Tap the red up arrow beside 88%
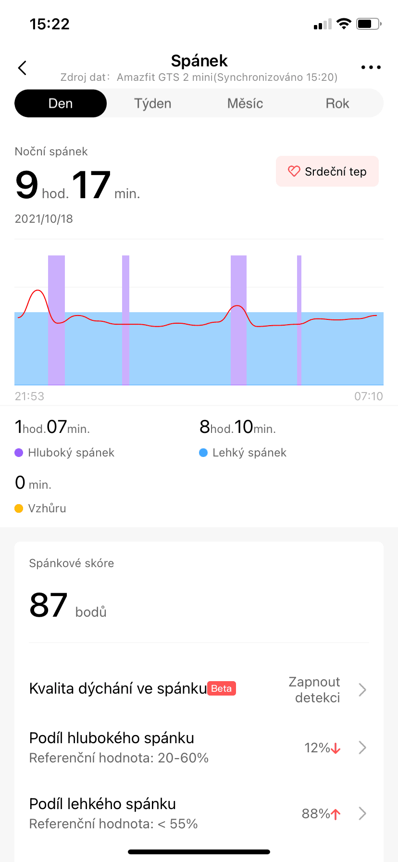 click(336, 814)
